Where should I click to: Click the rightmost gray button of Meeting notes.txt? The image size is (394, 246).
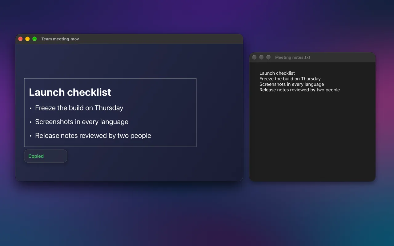[x=268, y=57]
